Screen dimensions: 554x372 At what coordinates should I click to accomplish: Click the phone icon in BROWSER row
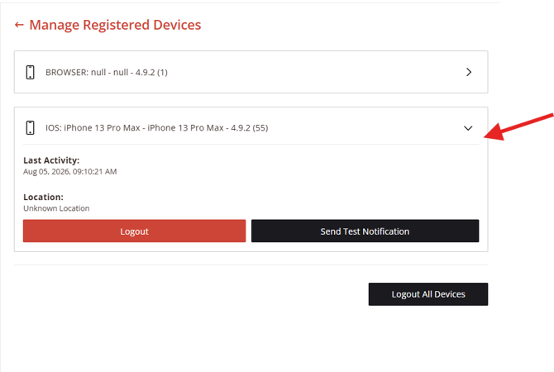coord(31,72)
